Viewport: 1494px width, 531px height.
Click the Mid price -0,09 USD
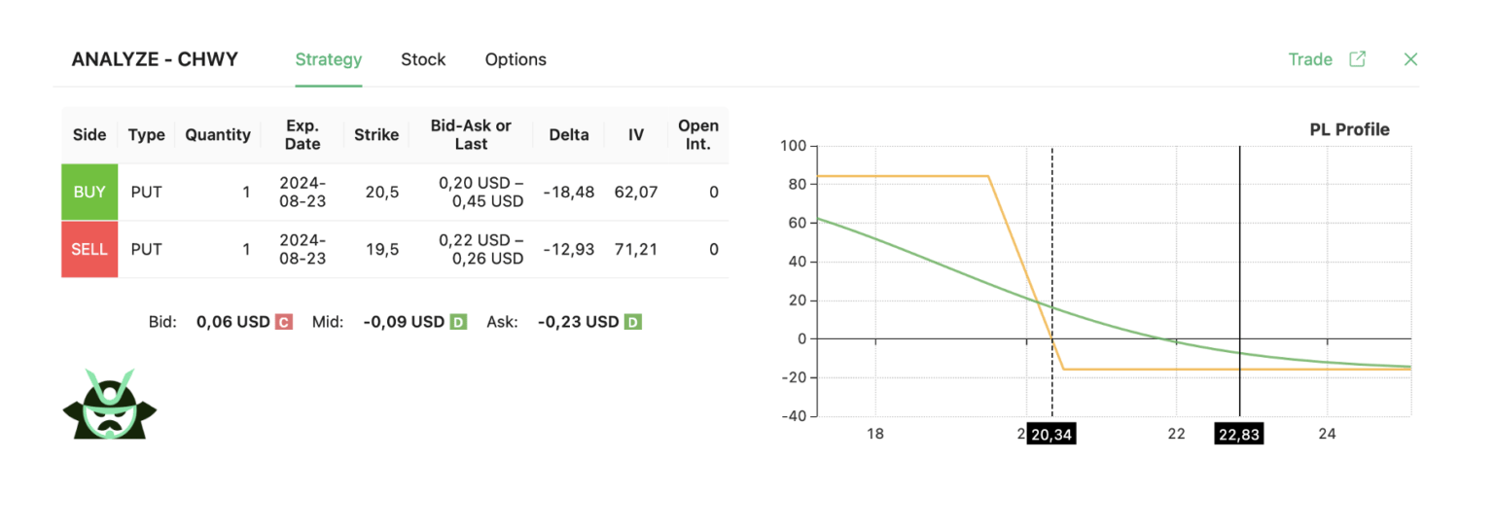coord(404,322)
